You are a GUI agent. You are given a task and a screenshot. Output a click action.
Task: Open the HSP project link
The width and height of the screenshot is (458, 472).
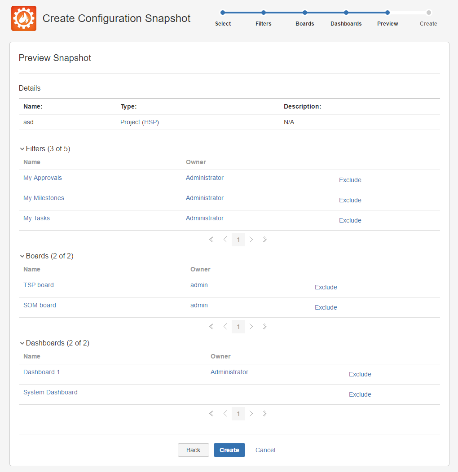(150, 122)
